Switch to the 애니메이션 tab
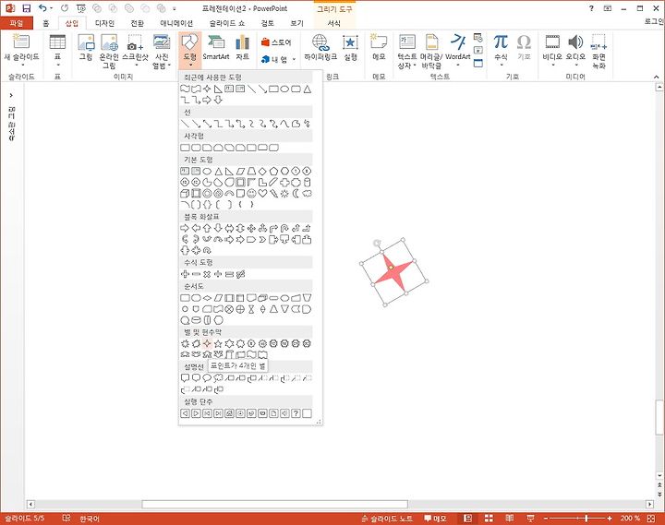The image size is (665, 525). 176,23
